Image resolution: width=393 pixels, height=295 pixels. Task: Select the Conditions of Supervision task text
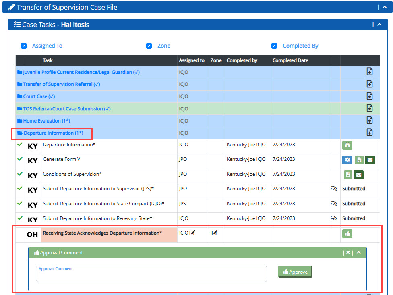(72, 174)
